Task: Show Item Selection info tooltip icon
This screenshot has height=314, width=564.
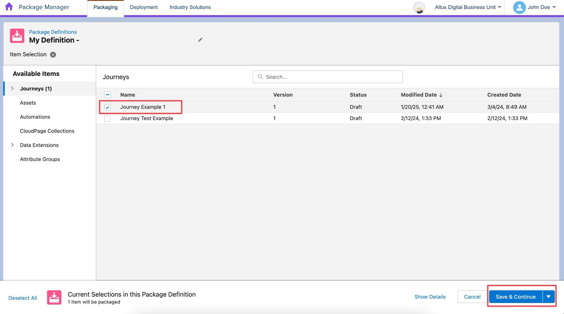Action: [x=53, y=55]
